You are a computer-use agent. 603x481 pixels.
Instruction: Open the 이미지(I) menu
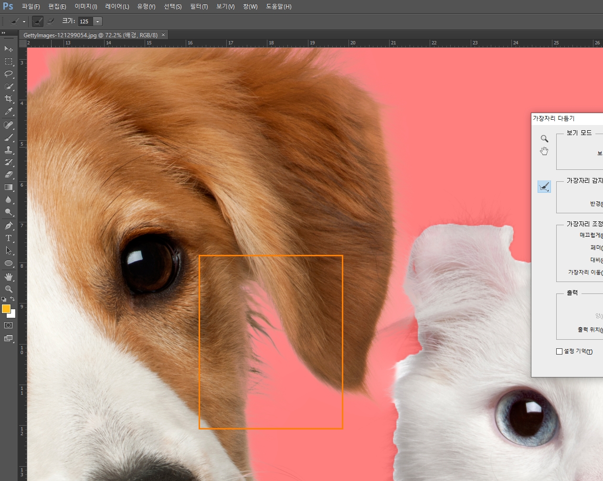pos(86,7)
